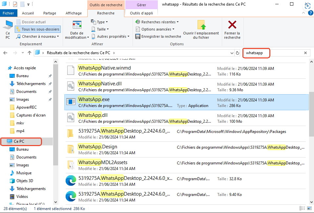This screenshot has width=314, height=213.
Task: Select Dossier actuel search scope
Action: tap(31, 22)
